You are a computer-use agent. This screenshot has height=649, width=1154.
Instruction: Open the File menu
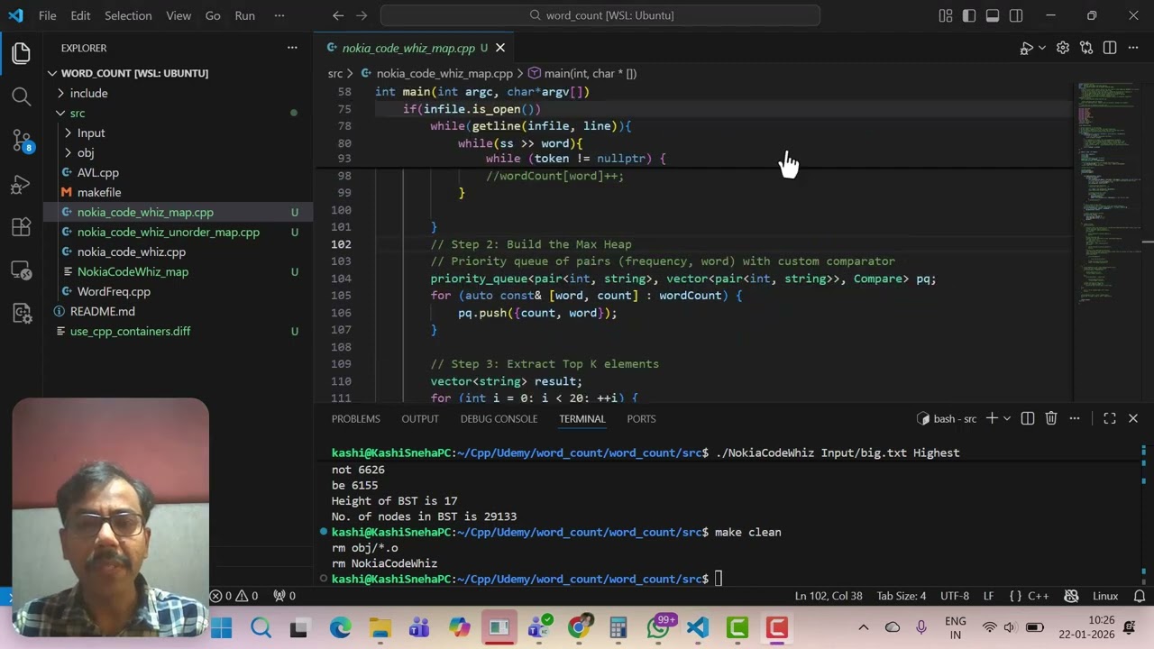pos(48,15)
